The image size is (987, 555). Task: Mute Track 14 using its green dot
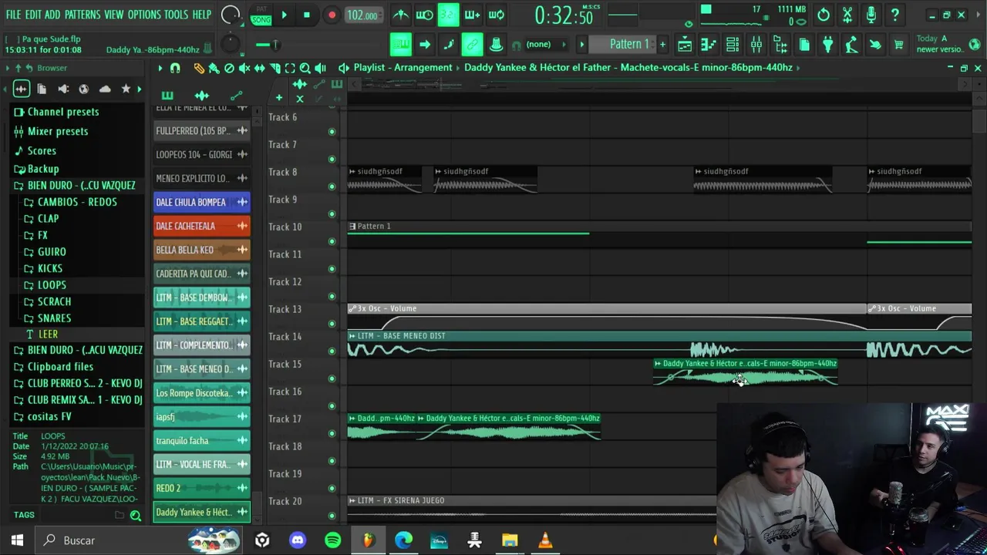click(x=332, y=351)
